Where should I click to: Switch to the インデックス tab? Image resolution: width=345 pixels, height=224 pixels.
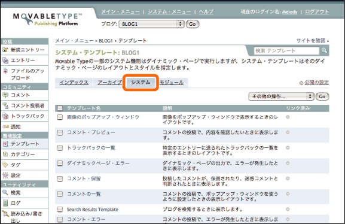click(74, 83)
